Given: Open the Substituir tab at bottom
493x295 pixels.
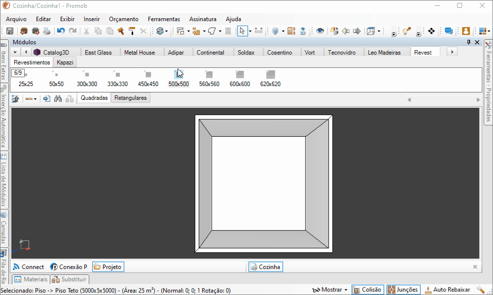Looking at the screenshot, I should point(69,279).
